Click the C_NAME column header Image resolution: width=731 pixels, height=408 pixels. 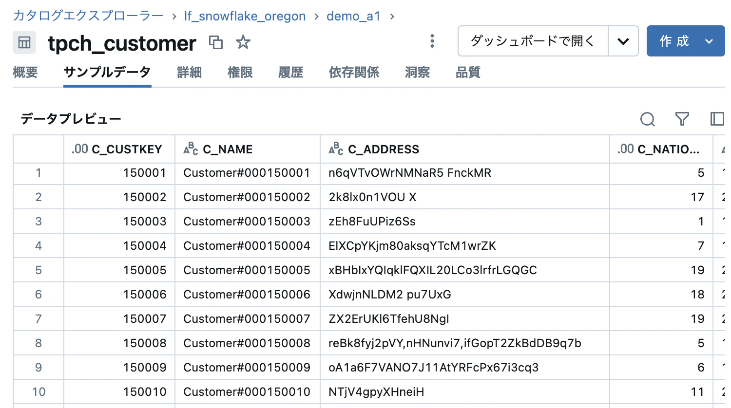(x=248, y=149)
